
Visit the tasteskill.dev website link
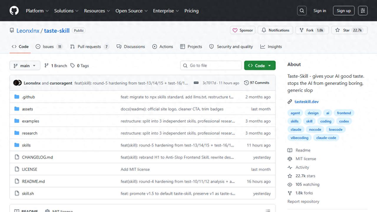tap(307, 102)
